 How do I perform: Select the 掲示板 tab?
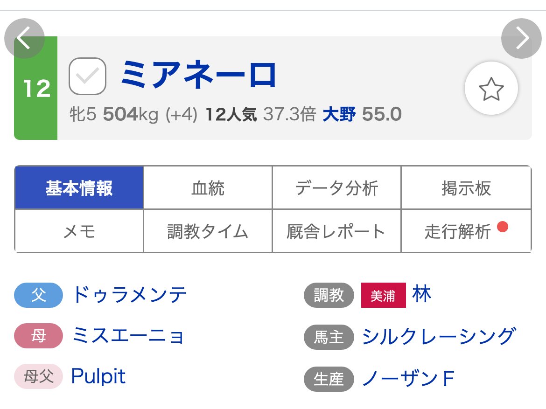coord(466,188)
